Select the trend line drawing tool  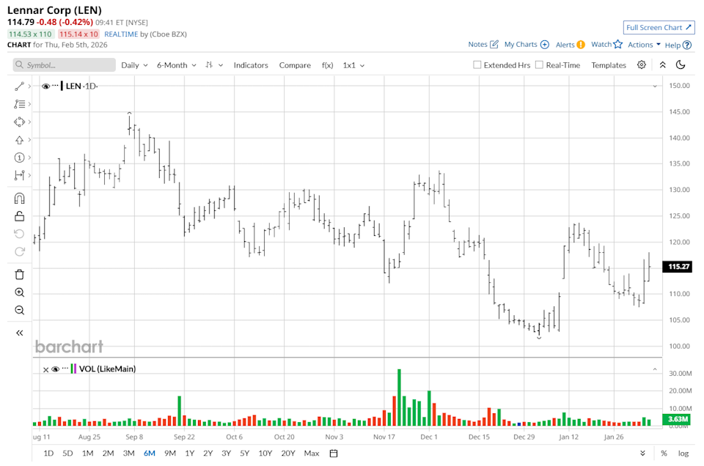click(x=19, y=86)
